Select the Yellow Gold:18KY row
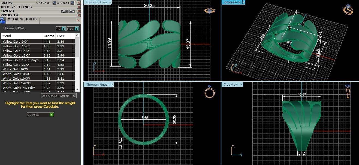 tap(38, 55)
